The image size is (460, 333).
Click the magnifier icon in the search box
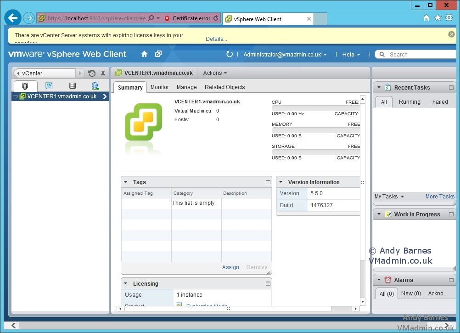(381, 54)
